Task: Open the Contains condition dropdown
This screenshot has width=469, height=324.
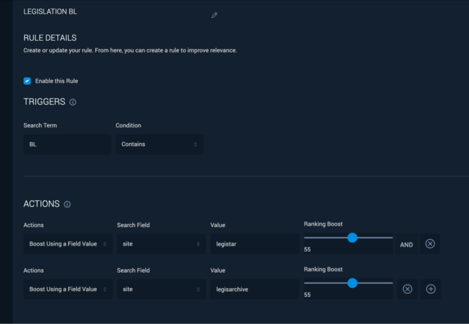Action: [x=159, y=144]
